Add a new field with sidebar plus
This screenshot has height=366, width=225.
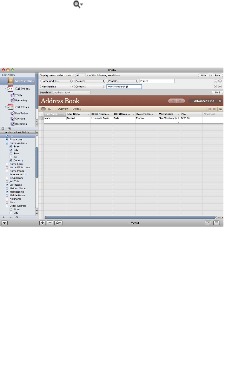point(3,217)
